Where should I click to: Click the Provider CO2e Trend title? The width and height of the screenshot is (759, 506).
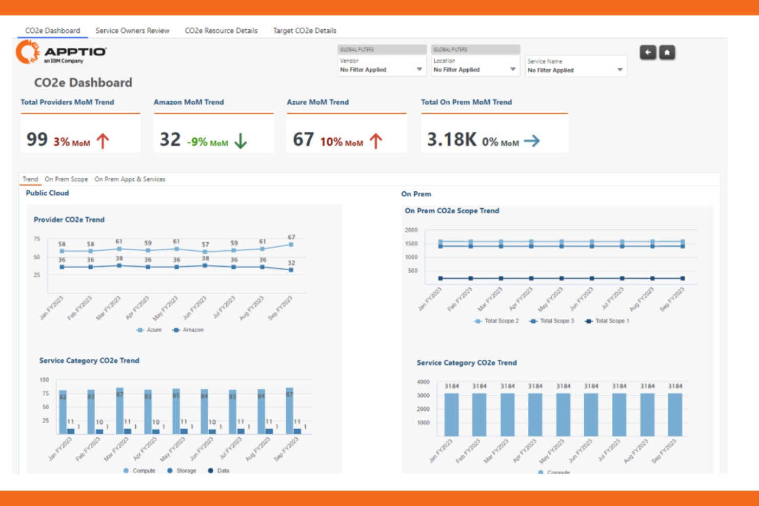(x=69, y=219)
